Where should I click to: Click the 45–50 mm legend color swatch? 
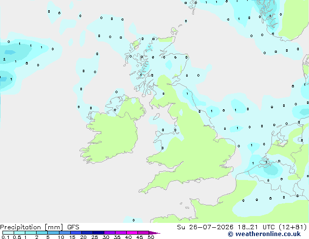[x=143, y=233]
